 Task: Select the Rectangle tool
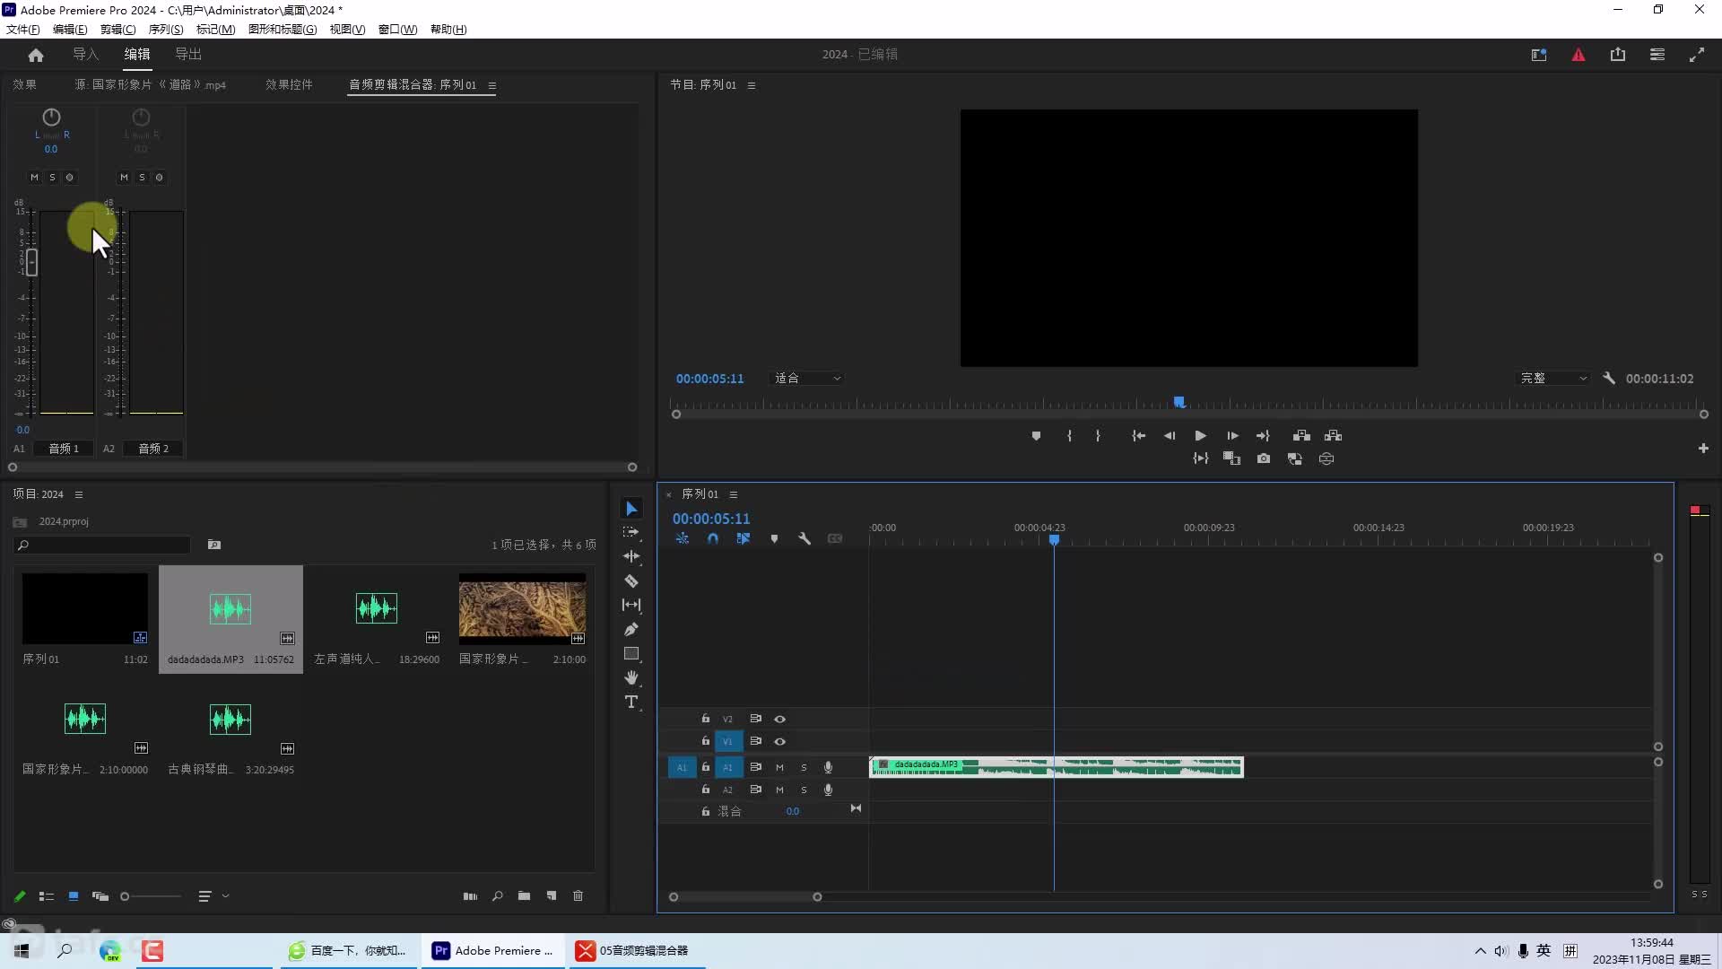click(x=631, y=653)
